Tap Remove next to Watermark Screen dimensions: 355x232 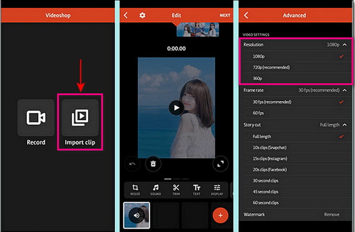(331, 214)
